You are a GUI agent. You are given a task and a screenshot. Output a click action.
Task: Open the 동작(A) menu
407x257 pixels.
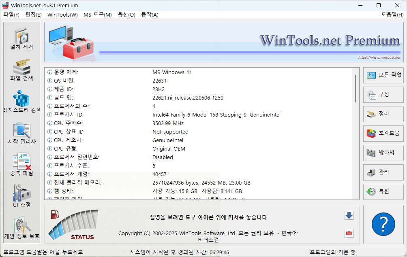click(x=150, y=15)
